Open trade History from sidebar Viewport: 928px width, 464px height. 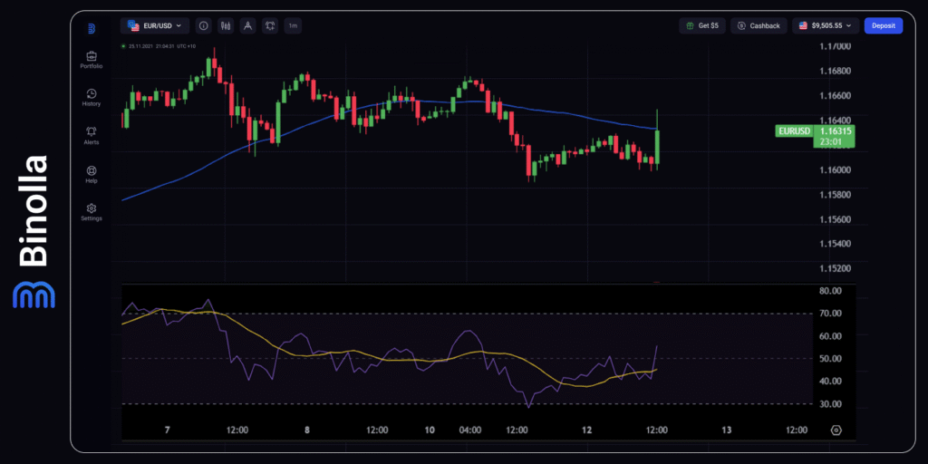click(x=91, y=97)
